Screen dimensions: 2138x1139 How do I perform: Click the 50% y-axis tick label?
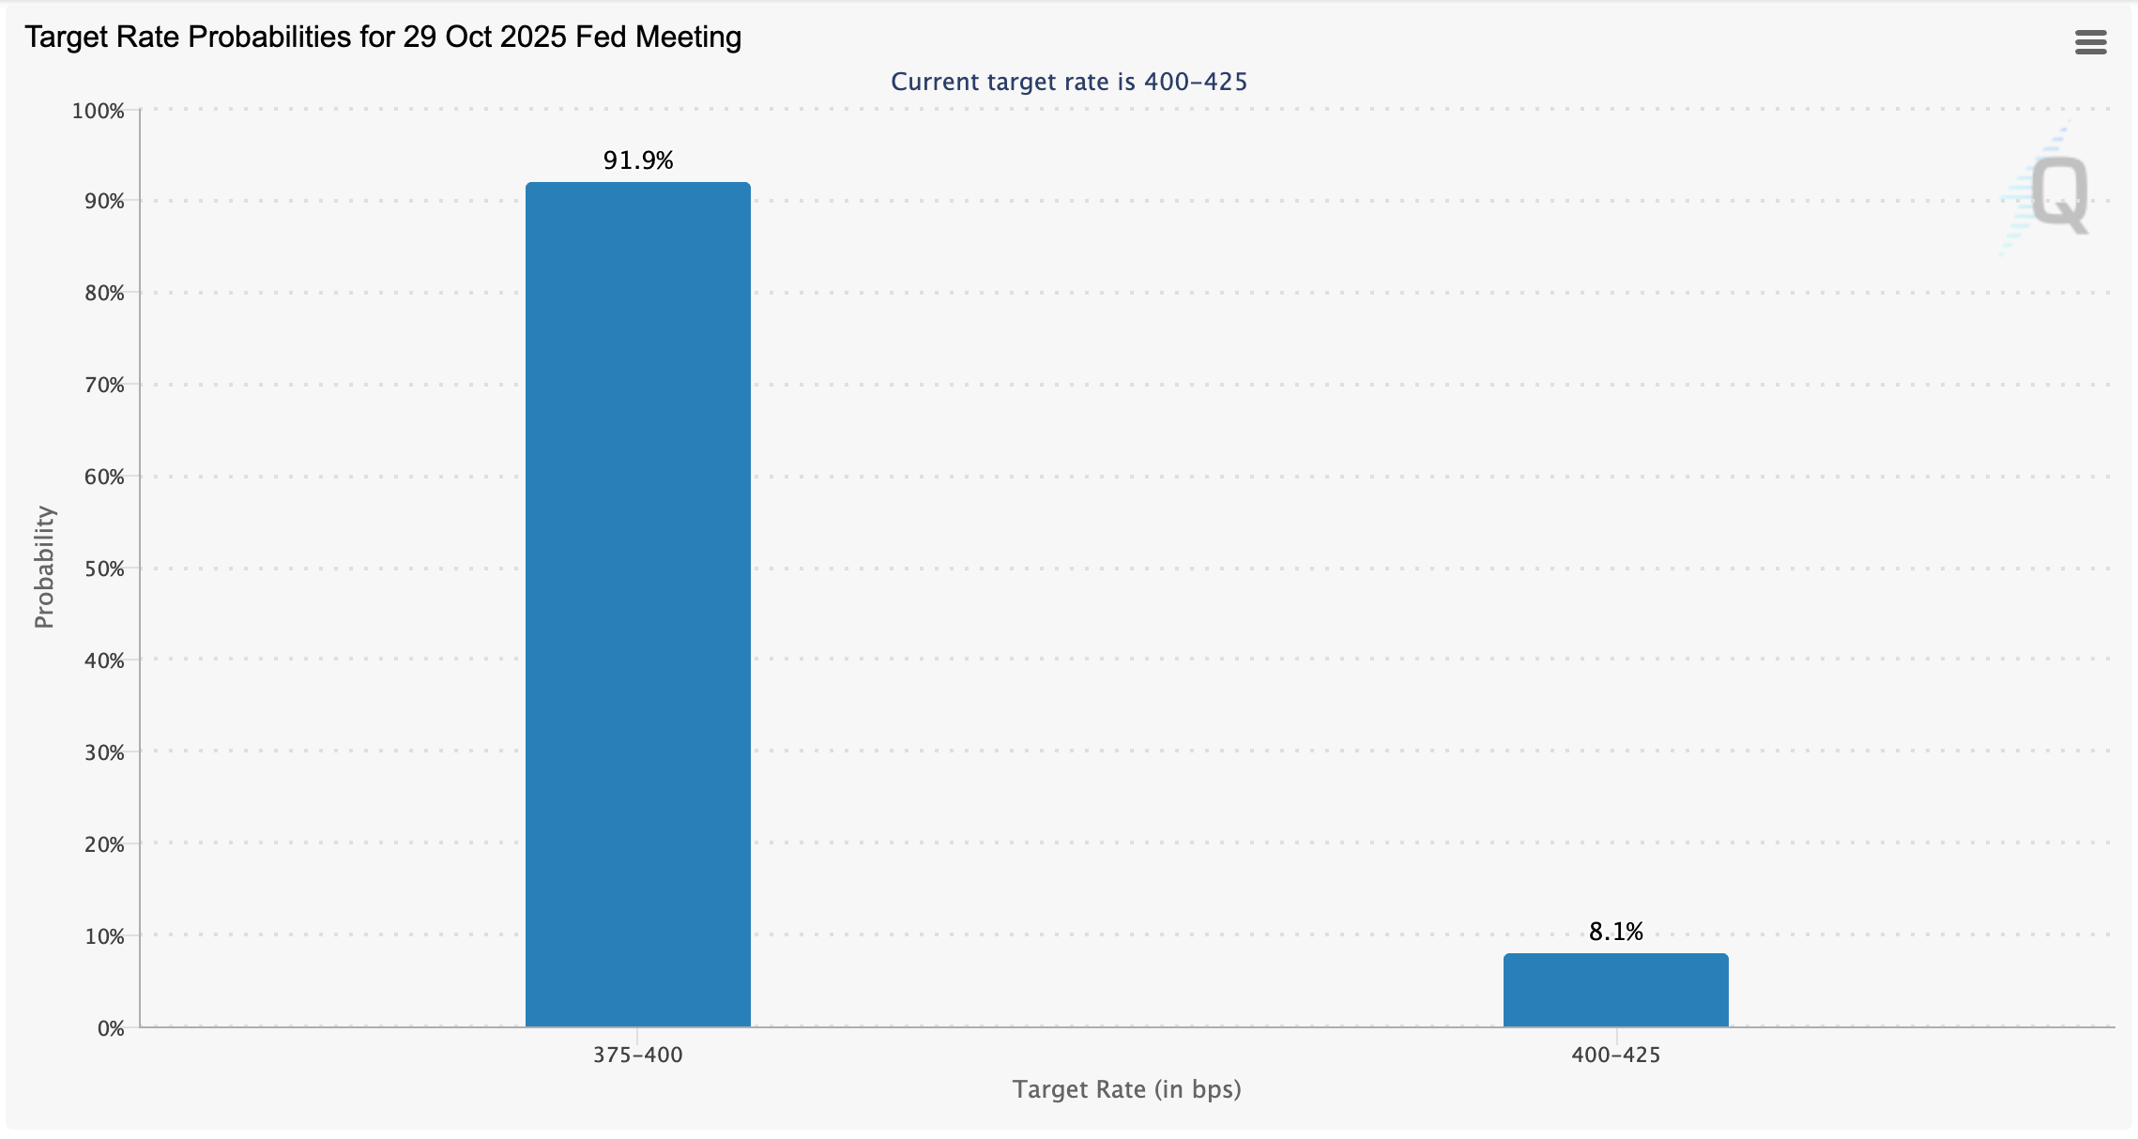tap(103, 569)
